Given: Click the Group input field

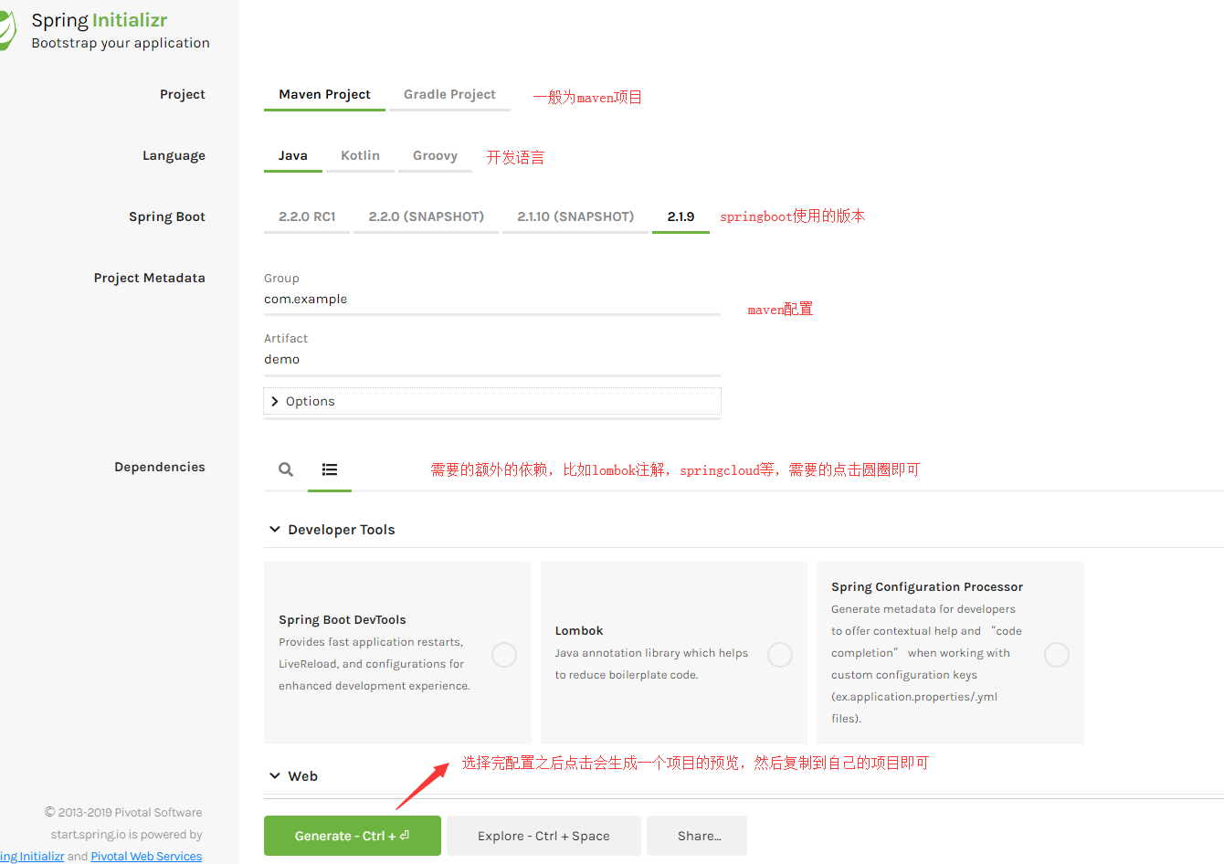Looking at the screenshot, I should [x=492, y=300].
